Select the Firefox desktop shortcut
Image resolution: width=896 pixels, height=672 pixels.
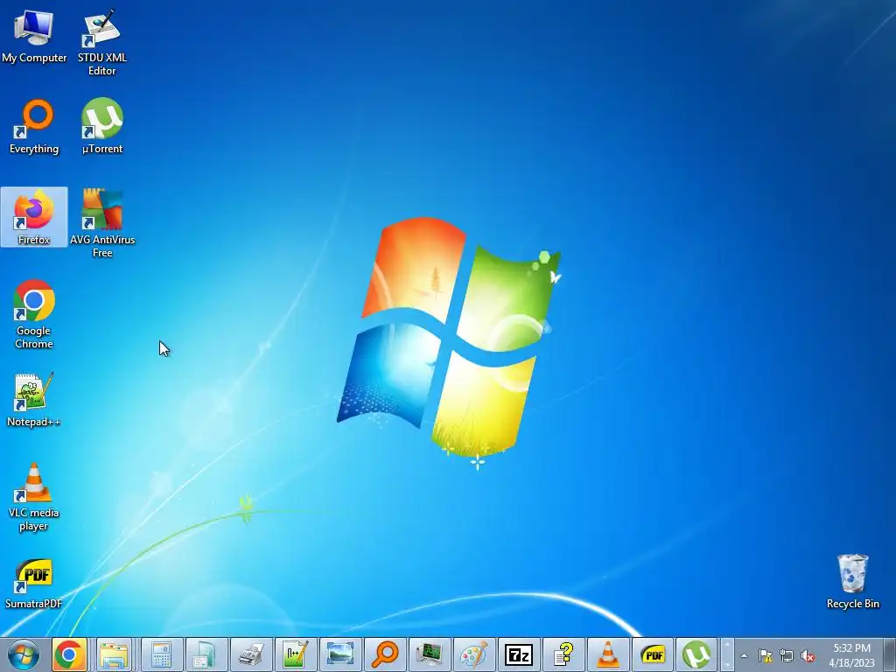pyautogui.click(x=34, y=217)
